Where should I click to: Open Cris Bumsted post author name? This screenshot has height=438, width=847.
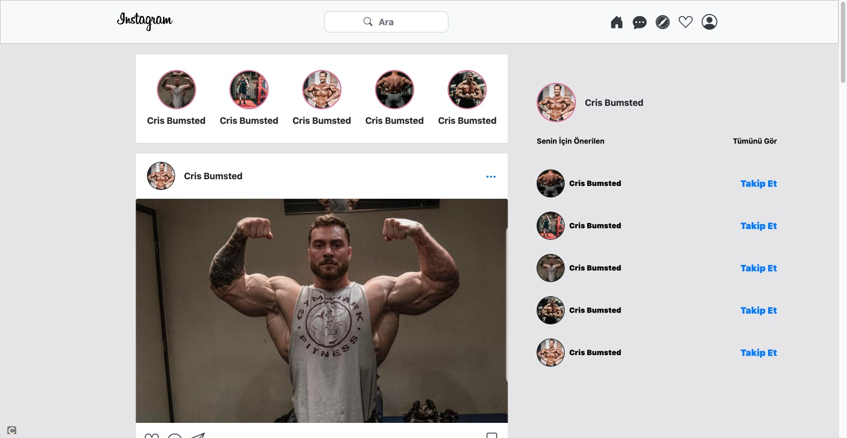[x=213, y=176]
